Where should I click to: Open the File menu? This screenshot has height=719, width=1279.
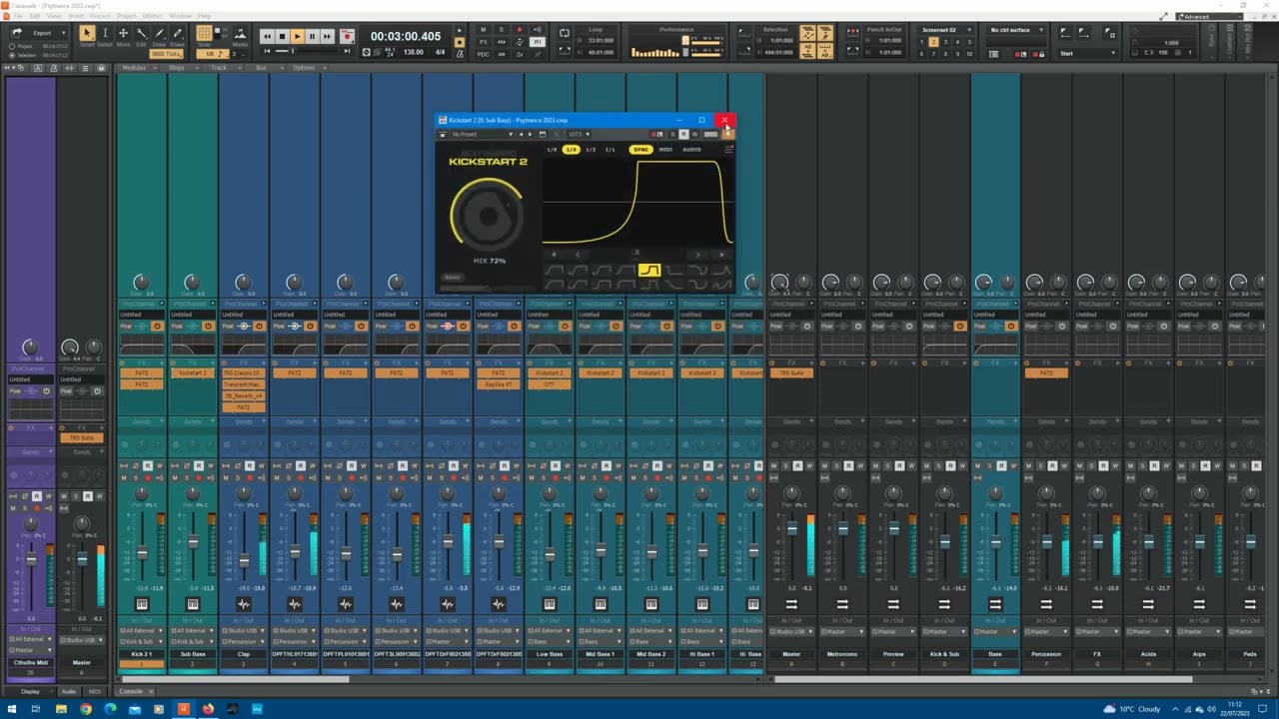coord(18,16)
